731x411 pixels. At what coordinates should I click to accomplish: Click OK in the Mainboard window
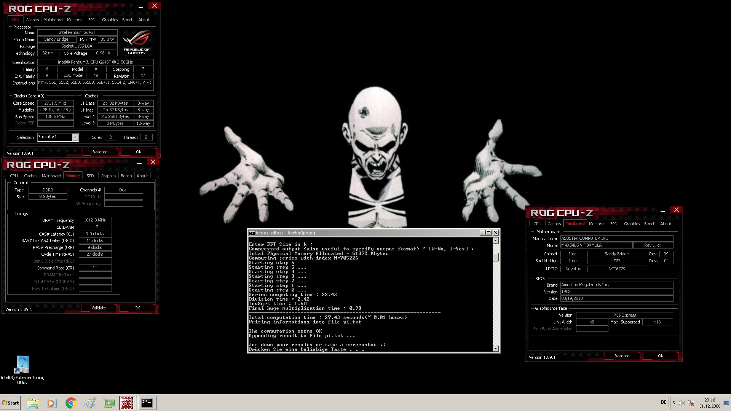[661, 356]
